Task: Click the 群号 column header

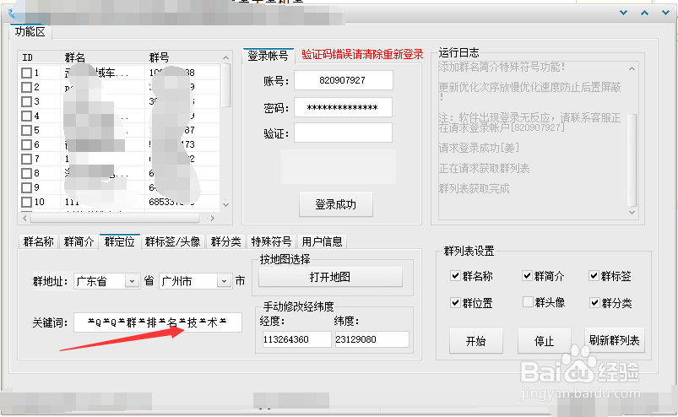Action: click(159, 57)
